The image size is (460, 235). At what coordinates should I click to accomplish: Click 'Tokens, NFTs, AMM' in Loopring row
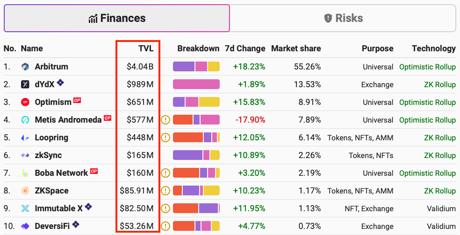360,138
